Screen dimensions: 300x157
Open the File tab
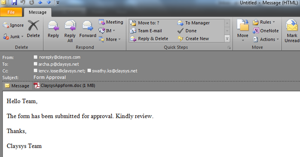11,12
